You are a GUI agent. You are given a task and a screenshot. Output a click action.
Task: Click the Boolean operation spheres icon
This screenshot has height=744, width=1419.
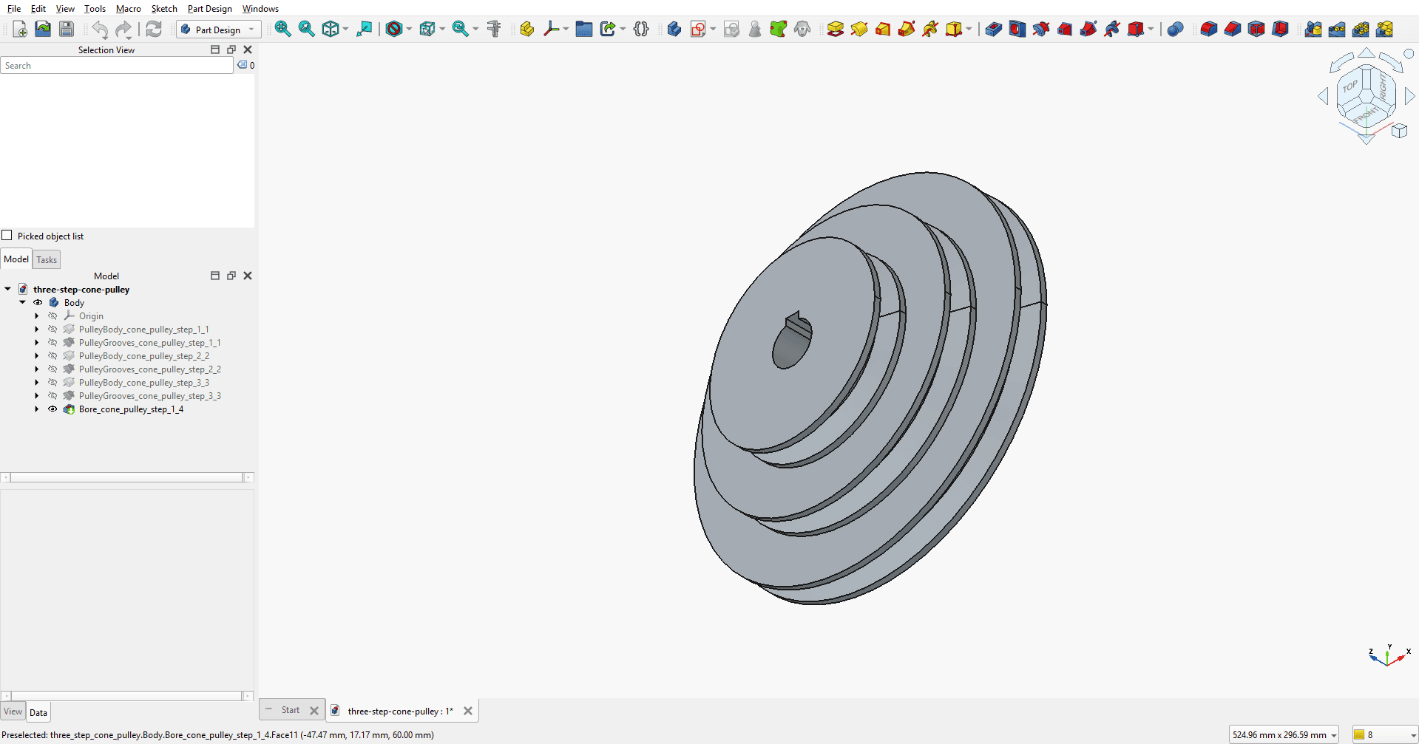click(1175, 29)
